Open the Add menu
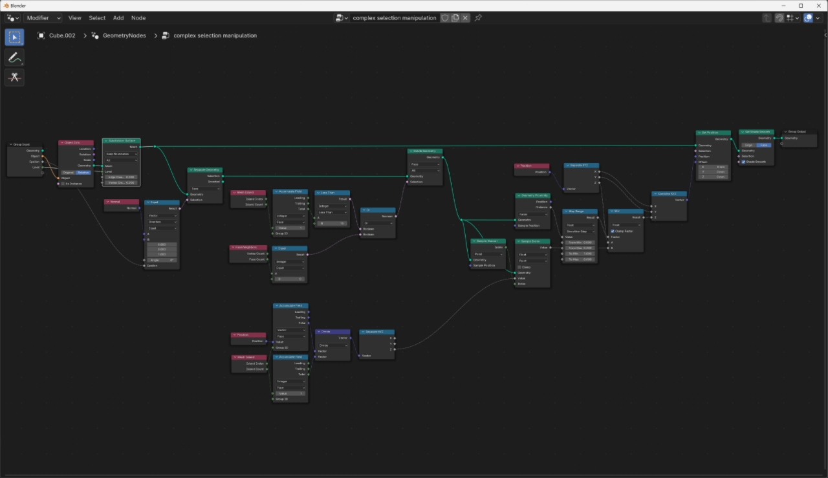 coord(118,18)
